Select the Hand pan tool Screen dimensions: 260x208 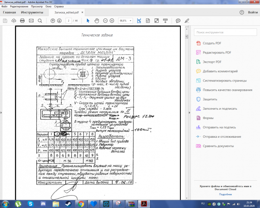96,20
